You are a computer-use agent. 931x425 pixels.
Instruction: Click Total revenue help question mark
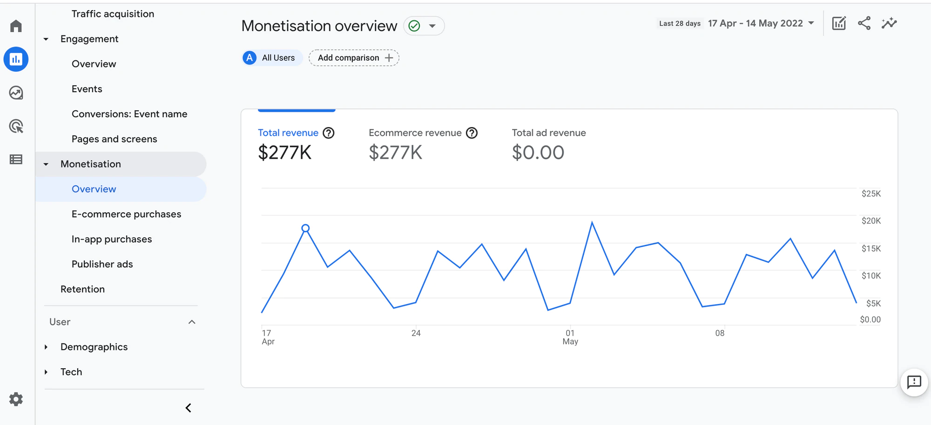[x=329, y=133]
